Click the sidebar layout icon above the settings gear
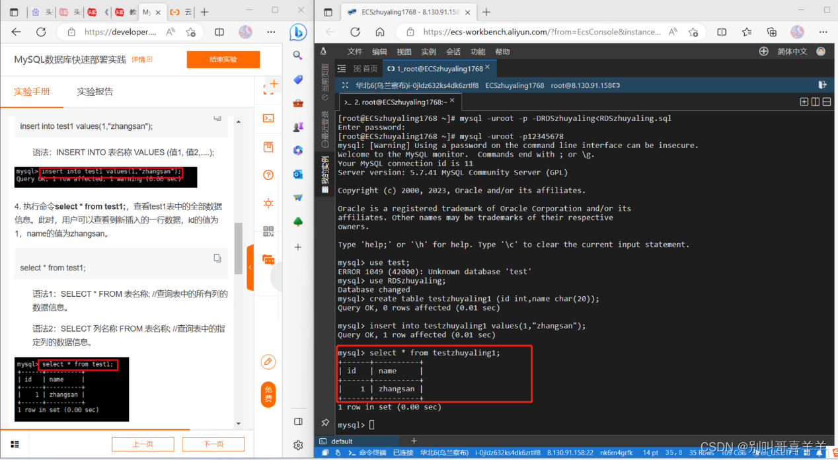The height and width of the screenshot is (460, 838). 298,422
